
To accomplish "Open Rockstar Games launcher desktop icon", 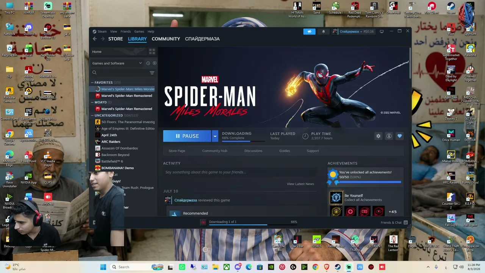I will pos(9,95).
